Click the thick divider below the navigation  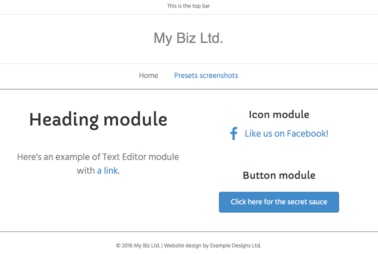point(189,89)
